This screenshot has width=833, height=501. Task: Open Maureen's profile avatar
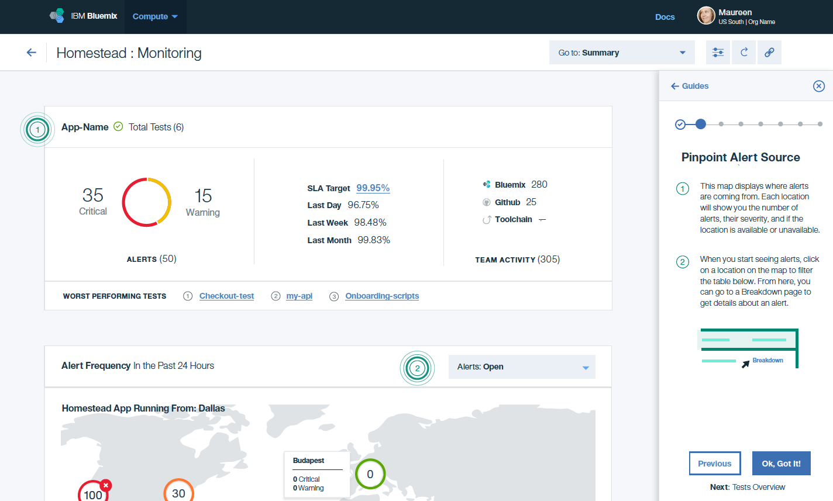[705, 16]
